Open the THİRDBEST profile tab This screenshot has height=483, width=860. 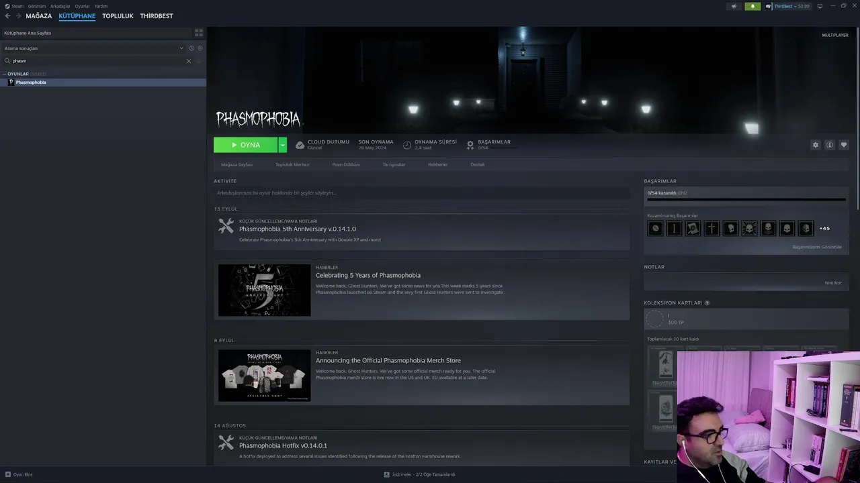pos(157,16)
